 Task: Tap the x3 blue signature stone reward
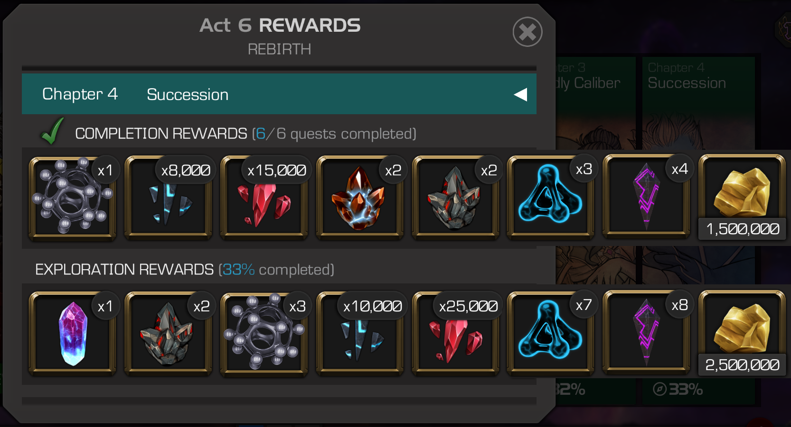[551, 198]
